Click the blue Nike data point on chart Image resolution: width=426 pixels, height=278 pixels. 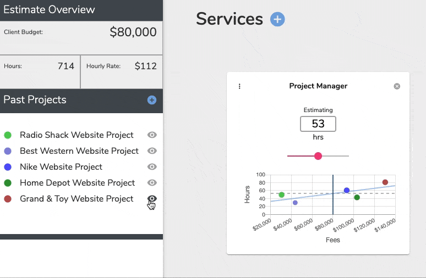[347, 191]
